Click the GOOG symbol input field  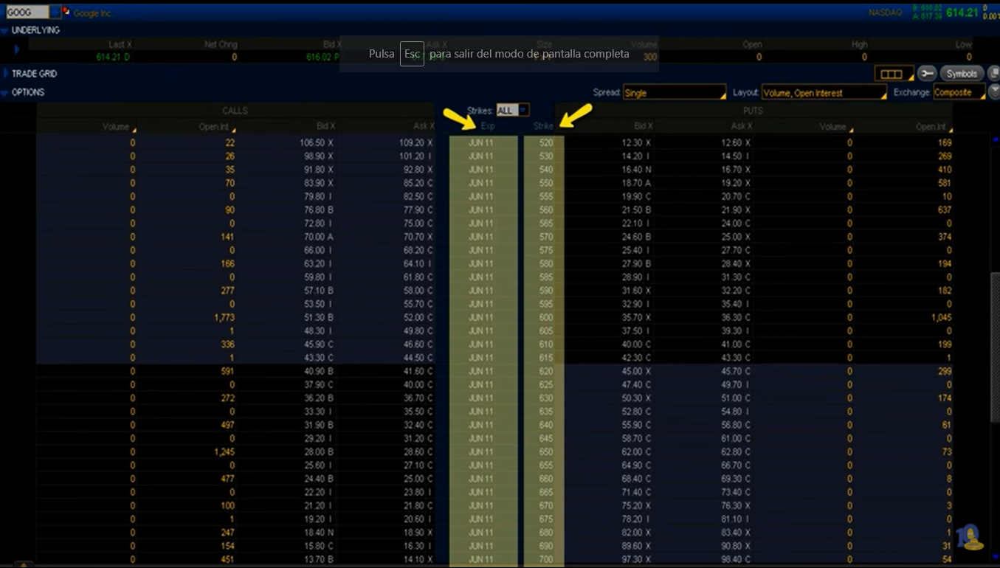pos(25,13)
